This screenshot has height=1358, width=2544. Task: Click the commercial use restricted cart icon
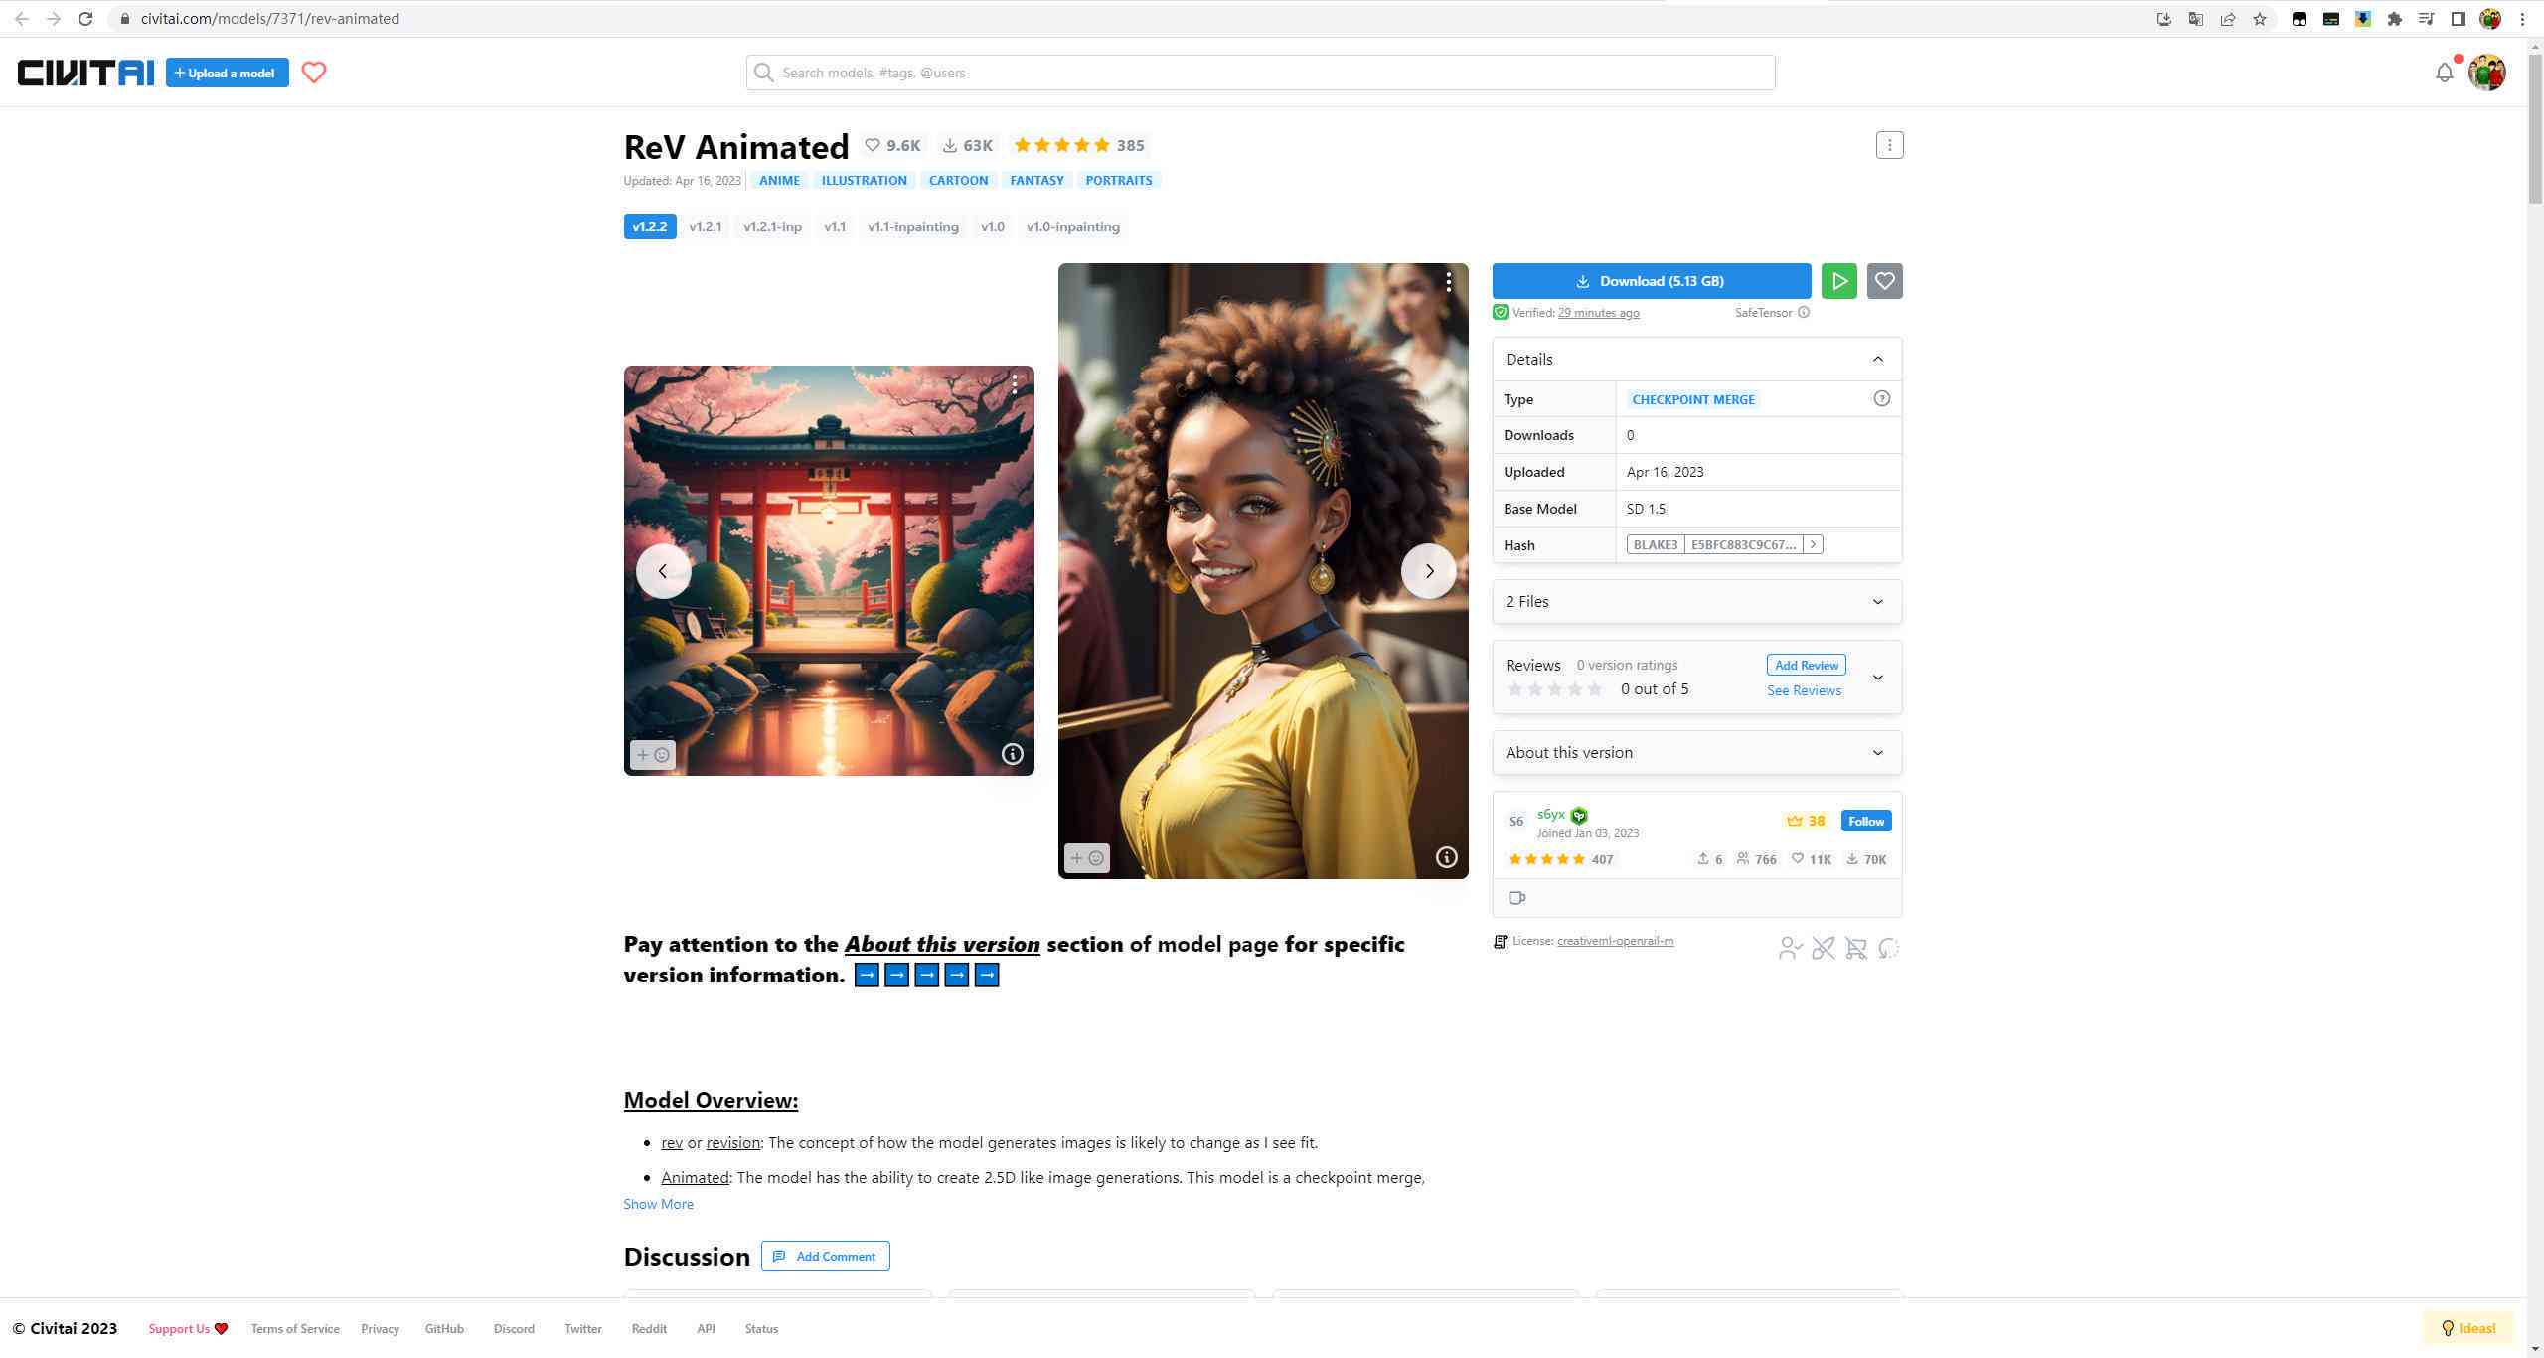[1855, 948]
